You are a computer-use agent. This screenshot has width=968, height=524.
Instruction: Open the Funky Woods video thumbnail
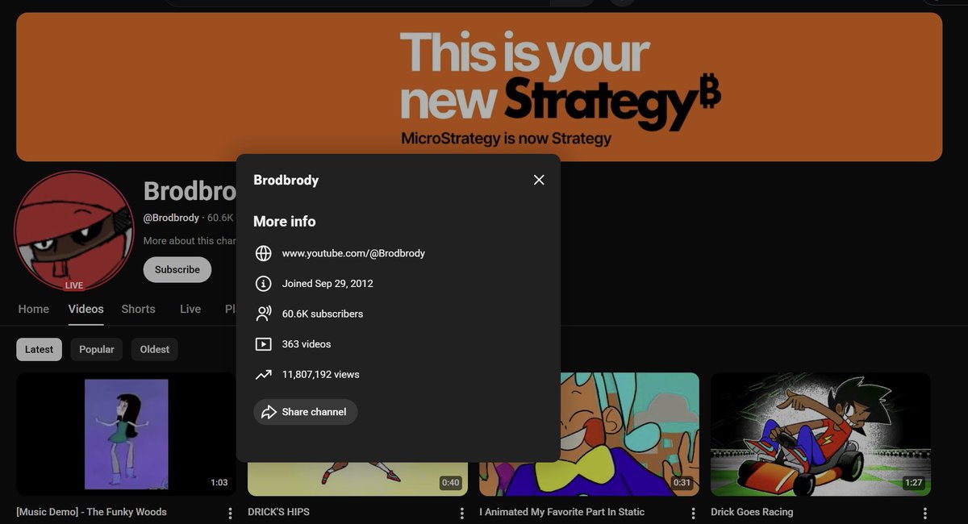[x=126, y=434]
